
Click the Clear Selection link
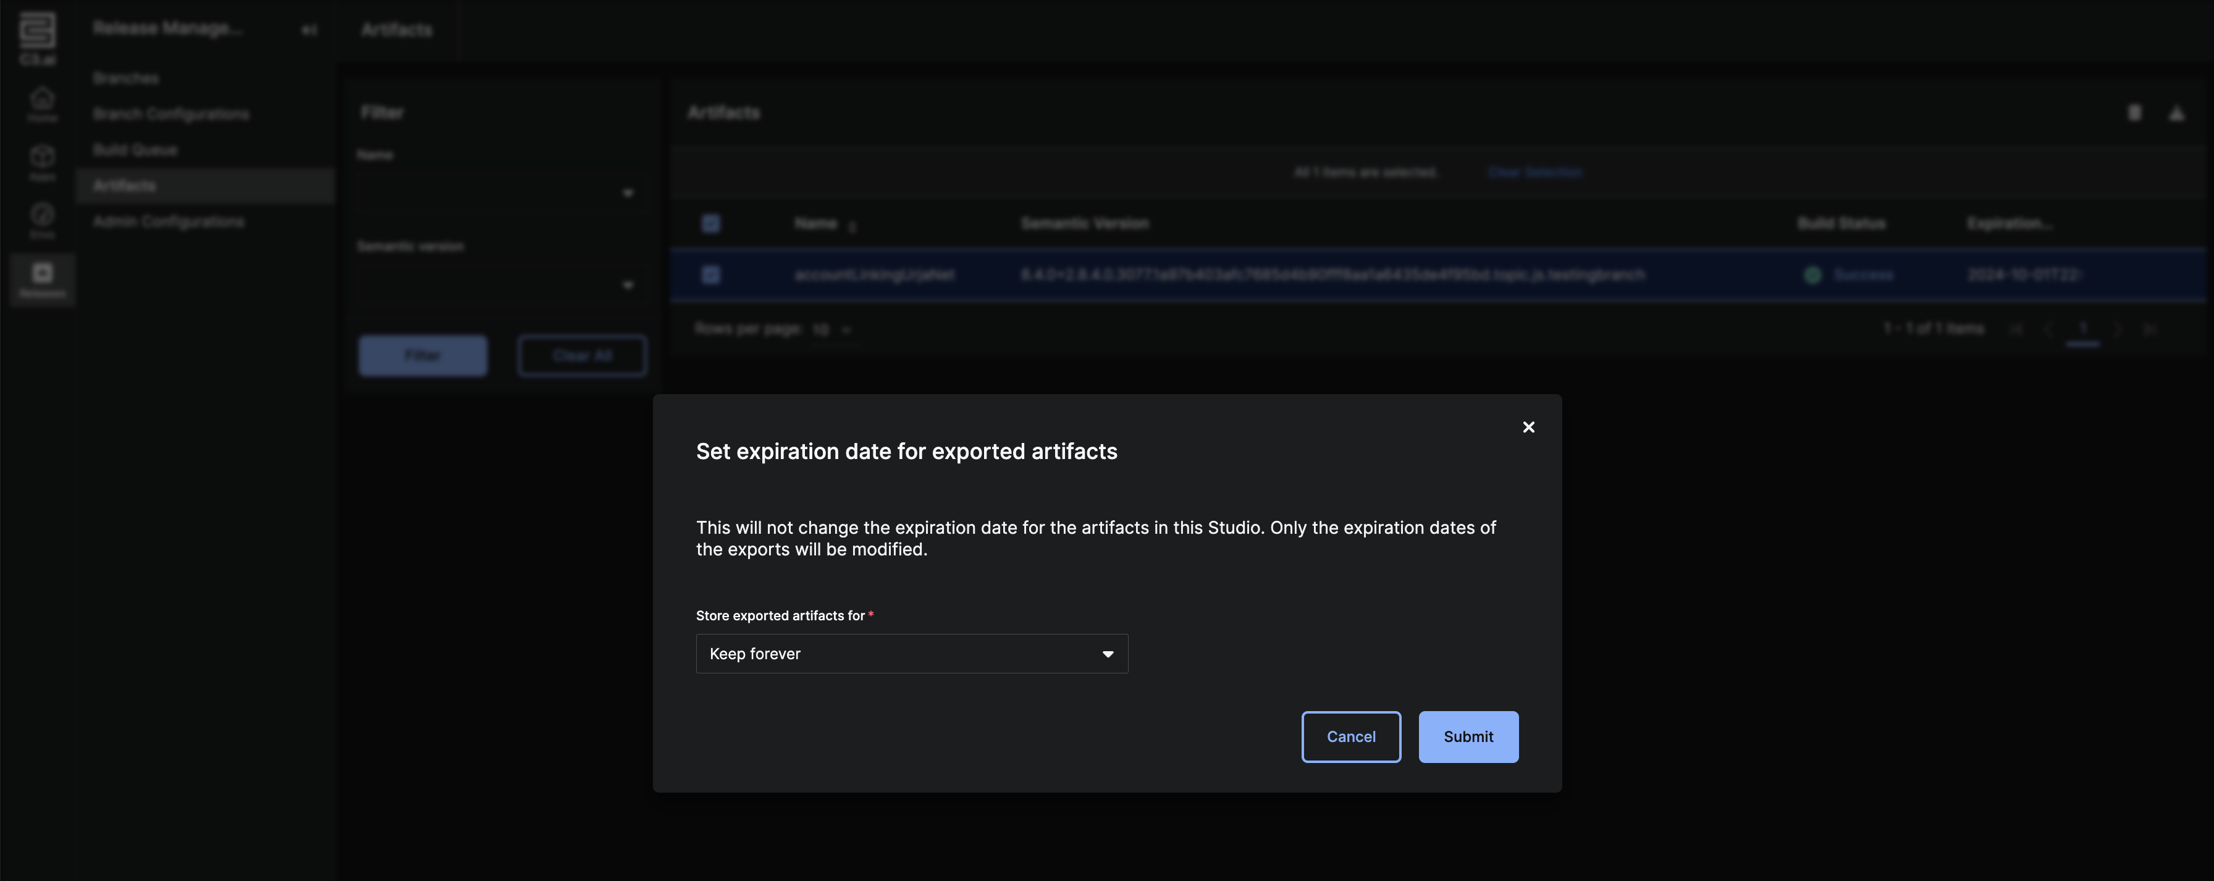point(1534,173)
